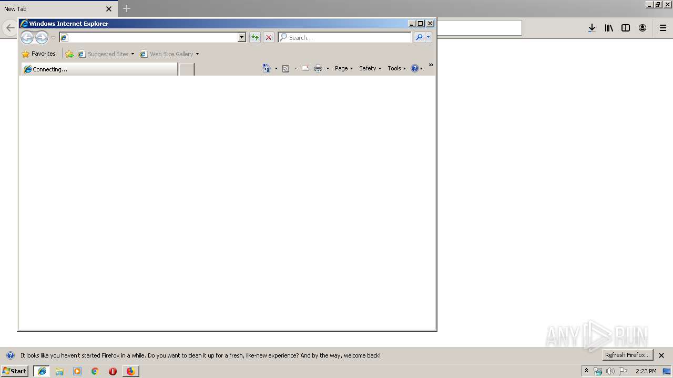Screen dimensions: 673x378
Task: Expand the Feeds dropdown arrow
Action: pos(295,68)
